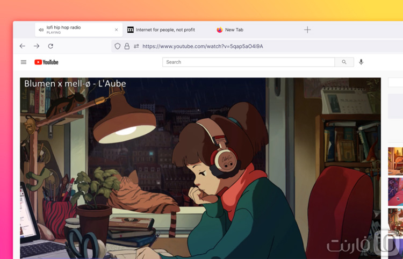Viewport: 403px width, 259px height.
Task: Go back to the previous page
Action: coord(23,46)
